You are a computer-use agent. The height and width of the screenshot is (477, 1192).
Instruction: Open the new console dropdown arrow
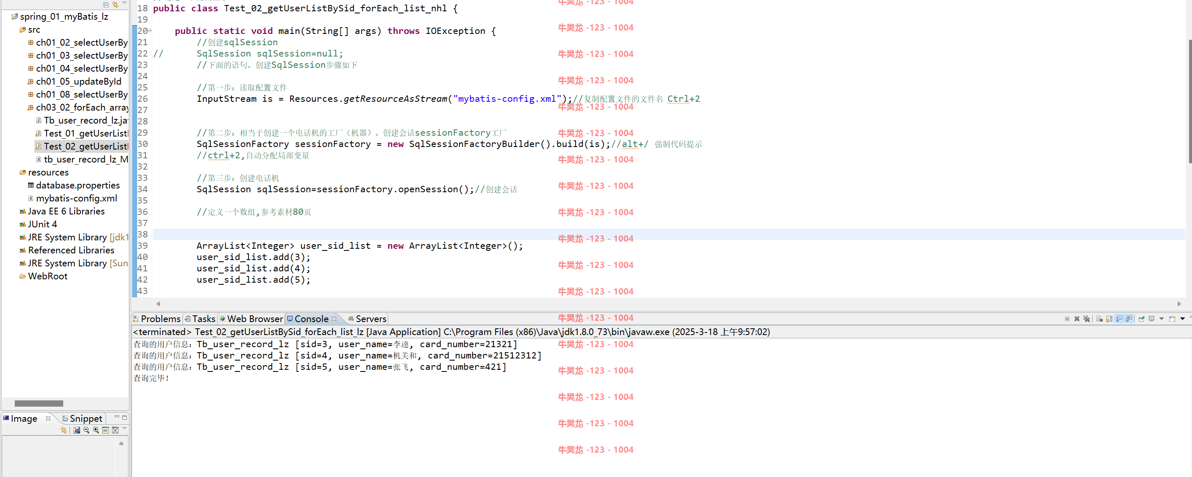click(x=1182, y=318)
